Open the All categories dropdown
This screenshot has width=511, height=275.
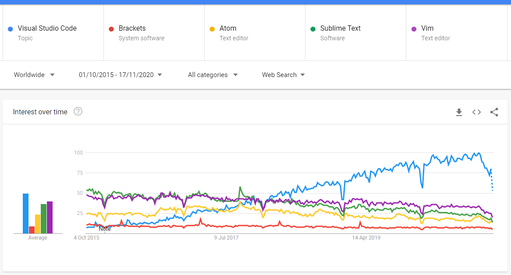[x=213, y=75]
